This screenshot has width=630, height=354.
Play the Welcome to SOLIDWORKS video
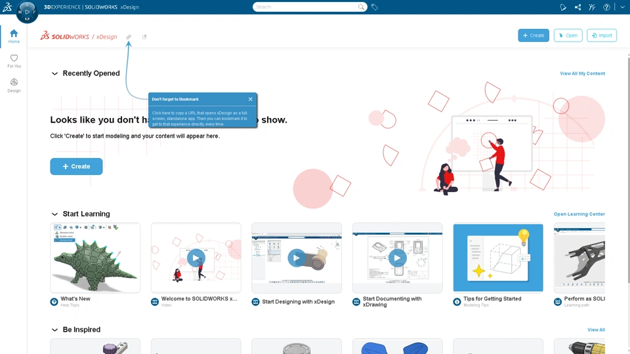coord(196,258)
